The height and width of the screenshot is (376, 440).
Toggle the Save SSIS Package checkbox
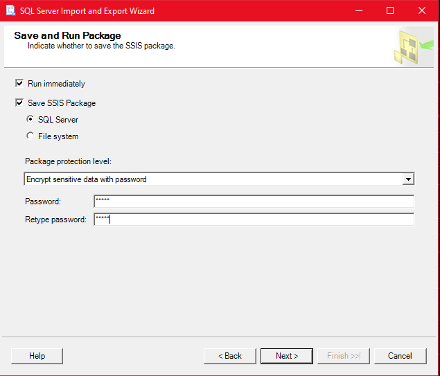click(x=19, y=103)
